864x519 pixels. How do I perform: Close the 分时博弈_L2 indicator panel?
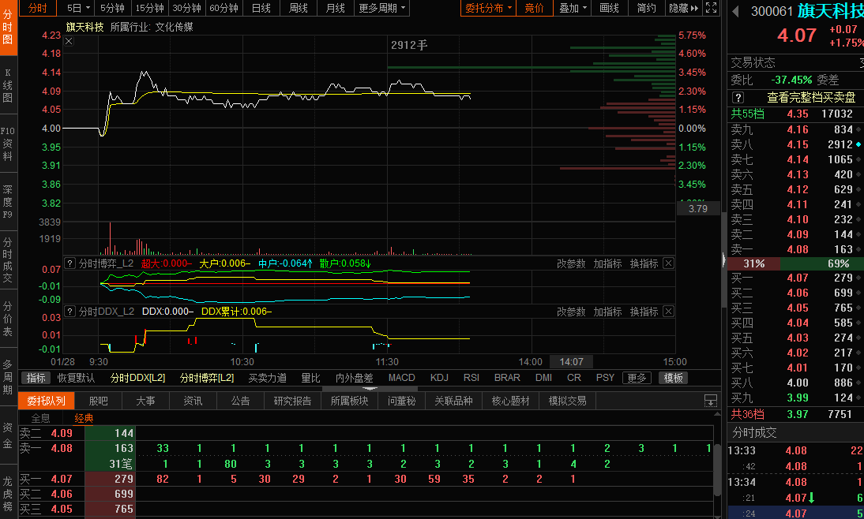(x=668, y=263)
